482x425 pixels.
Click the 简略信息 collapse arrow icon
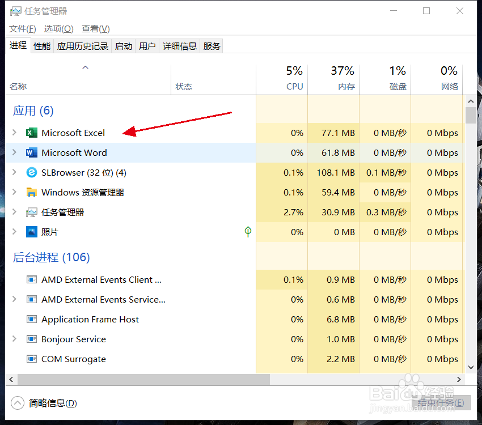coord(18,403)
